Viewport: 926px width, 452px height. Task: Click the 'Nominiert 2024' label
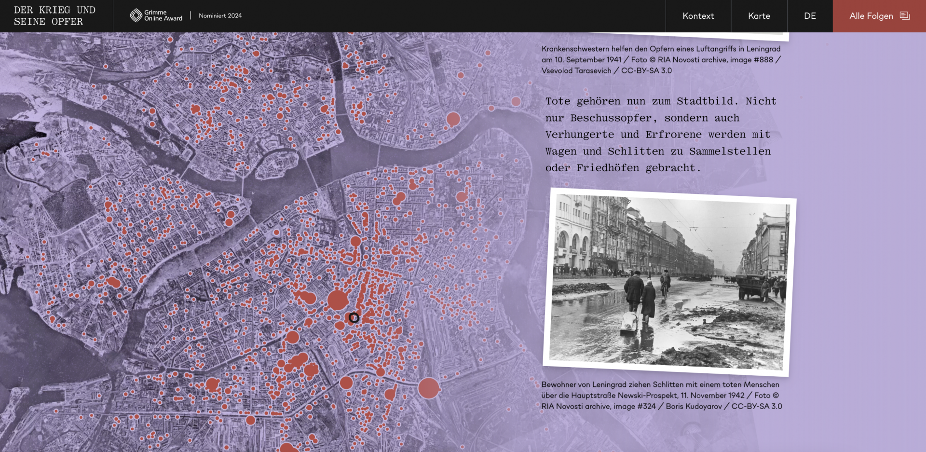[x=220, y=15]
